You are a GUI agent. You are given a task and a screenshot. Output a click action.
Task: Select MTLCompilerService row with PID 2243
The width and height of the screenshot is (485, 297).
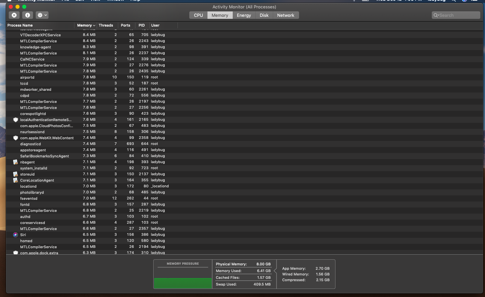(x=244, y=41)
